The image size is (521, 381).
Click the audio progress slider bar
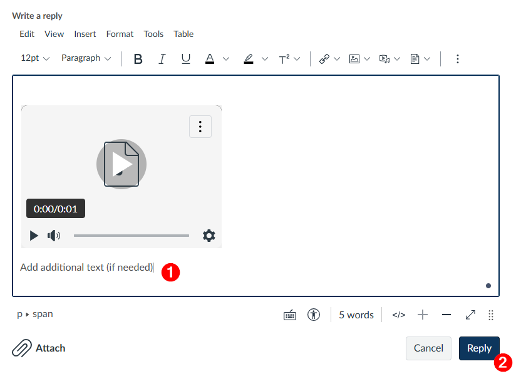click(132, 236)
